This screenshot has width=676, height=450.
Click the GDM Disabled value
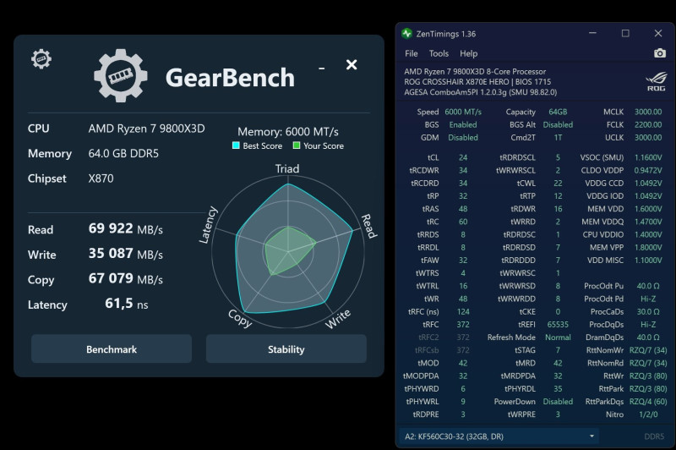pyautogui.click(x=463, y=138)
